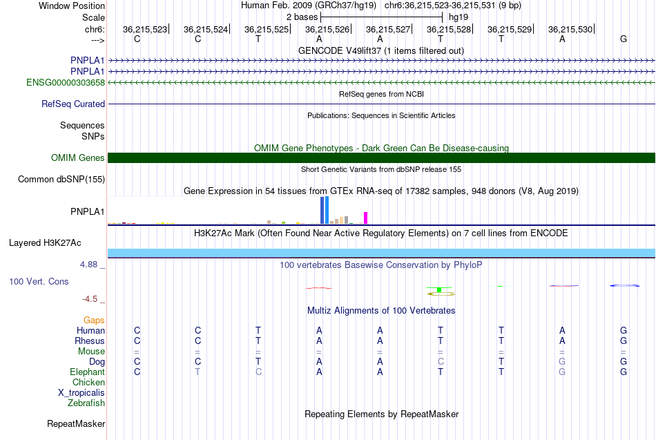Click the RefSeq Curated blue gene line
Image resolution: width=656 pixels, height=440 pixels.
tap(381, 104)
